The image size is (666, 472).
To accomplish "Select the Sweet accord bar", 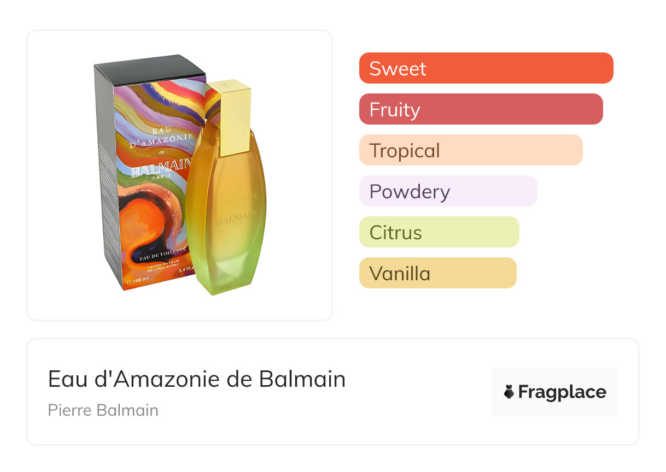I will (x=486, y=68).
